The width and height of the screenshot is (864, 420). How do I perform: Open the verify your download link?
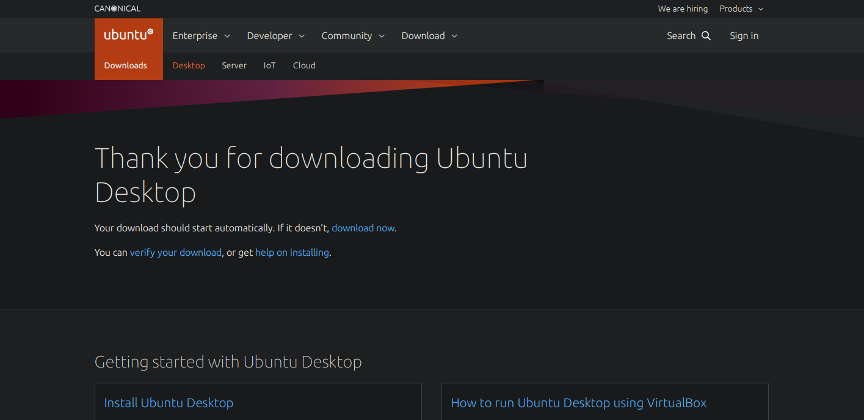point(175,252)
